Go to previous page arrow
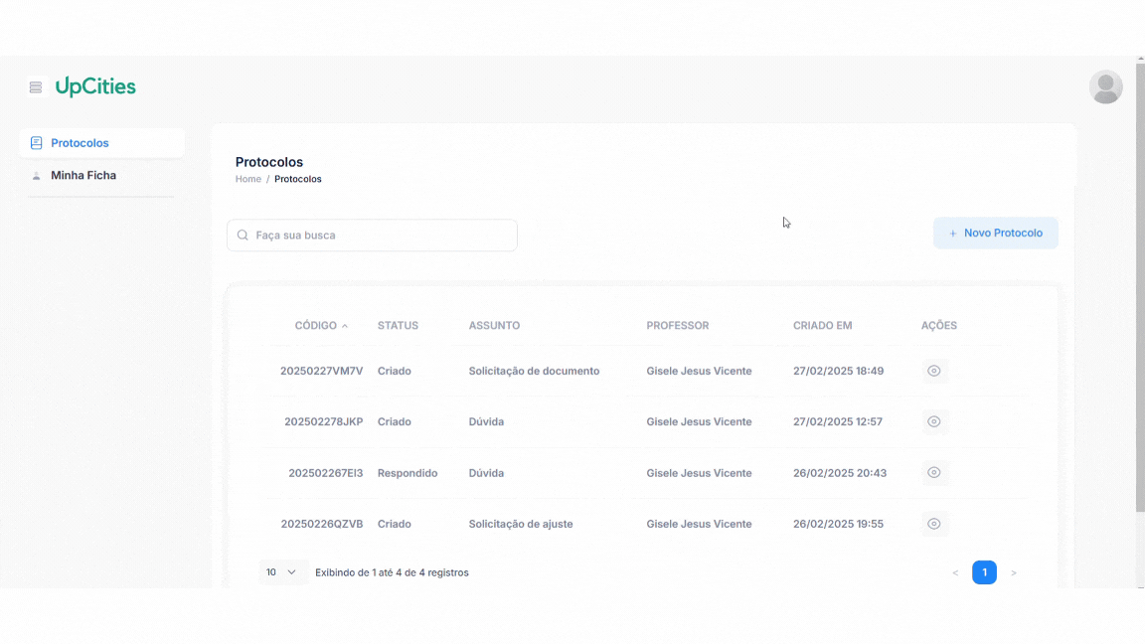1145x644 pixels. point(955,573)
